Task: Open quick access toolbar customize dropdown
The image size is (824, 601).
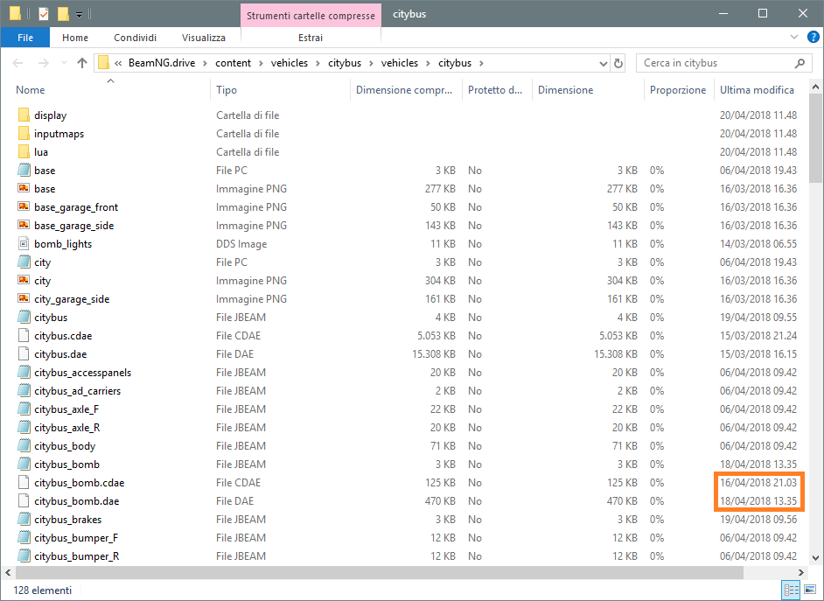Action: click(79, 15)
